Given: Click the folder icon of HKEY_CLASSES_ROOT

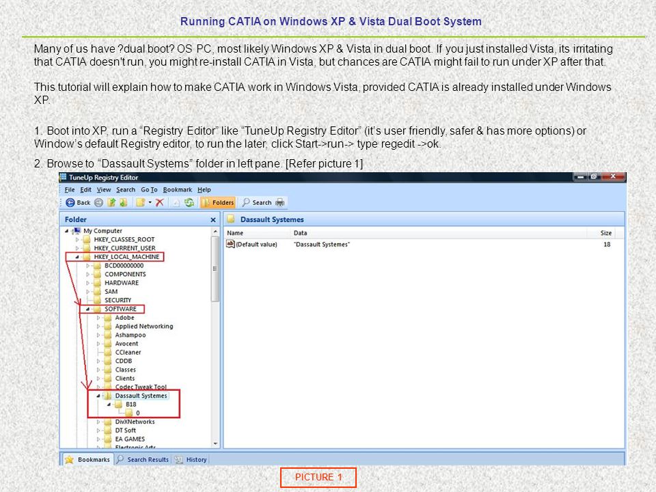Looking at the screenshot, I should (x=87, y=240).
